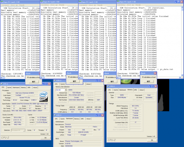Confirm the Finish dialog beside checksum 9288C0A1
Screen dimensions: 184x147
point(148,81)
